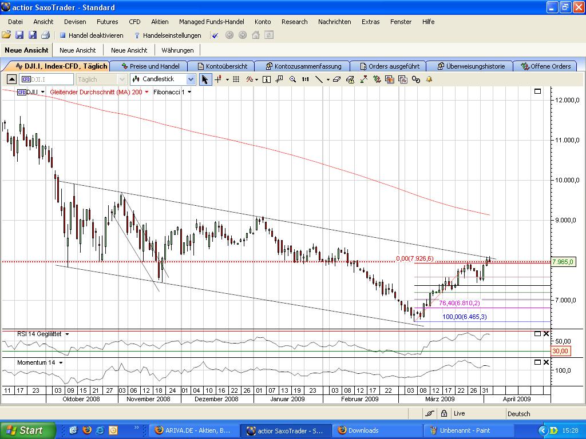Expand the indicator dropdown arrow
Image resolution: width=586 pixels, height=439 pixels.
(x=257, y=79)
